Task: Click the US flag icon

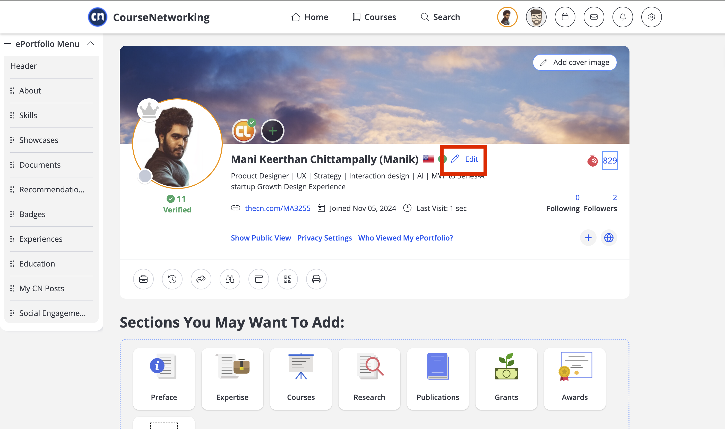Action: point(428,159)
